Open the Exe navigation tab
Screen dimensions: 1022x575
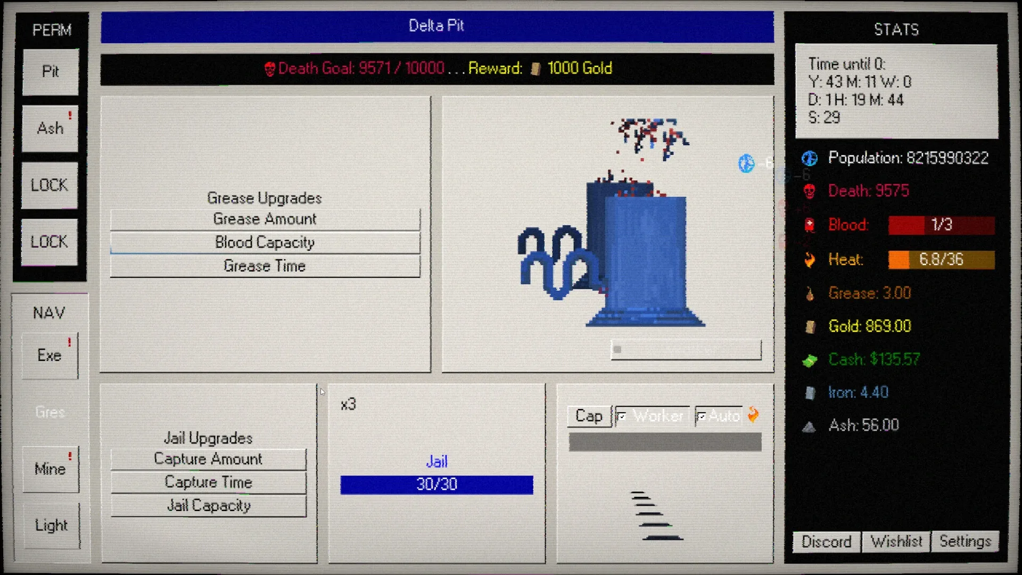pyautogui.click(x=50, y=356)
